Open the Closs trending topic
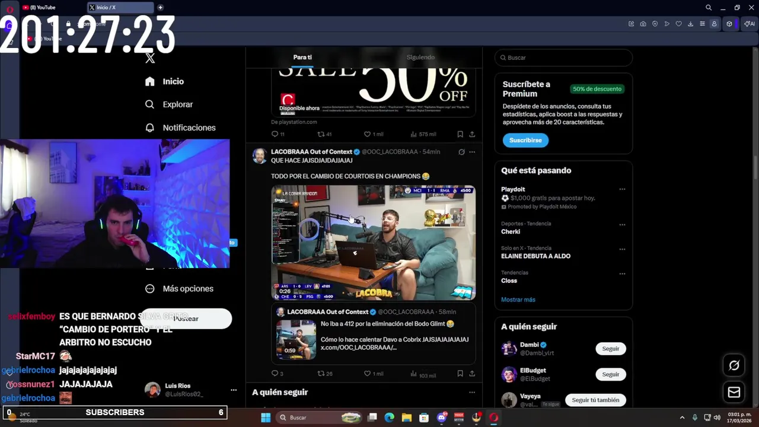 click(x=509, y=281)
